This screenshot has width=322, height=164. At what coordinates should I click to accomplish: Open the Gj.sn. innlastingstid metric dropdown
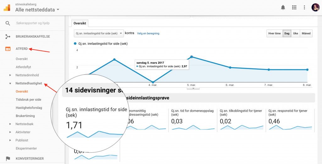pos(99,33)
